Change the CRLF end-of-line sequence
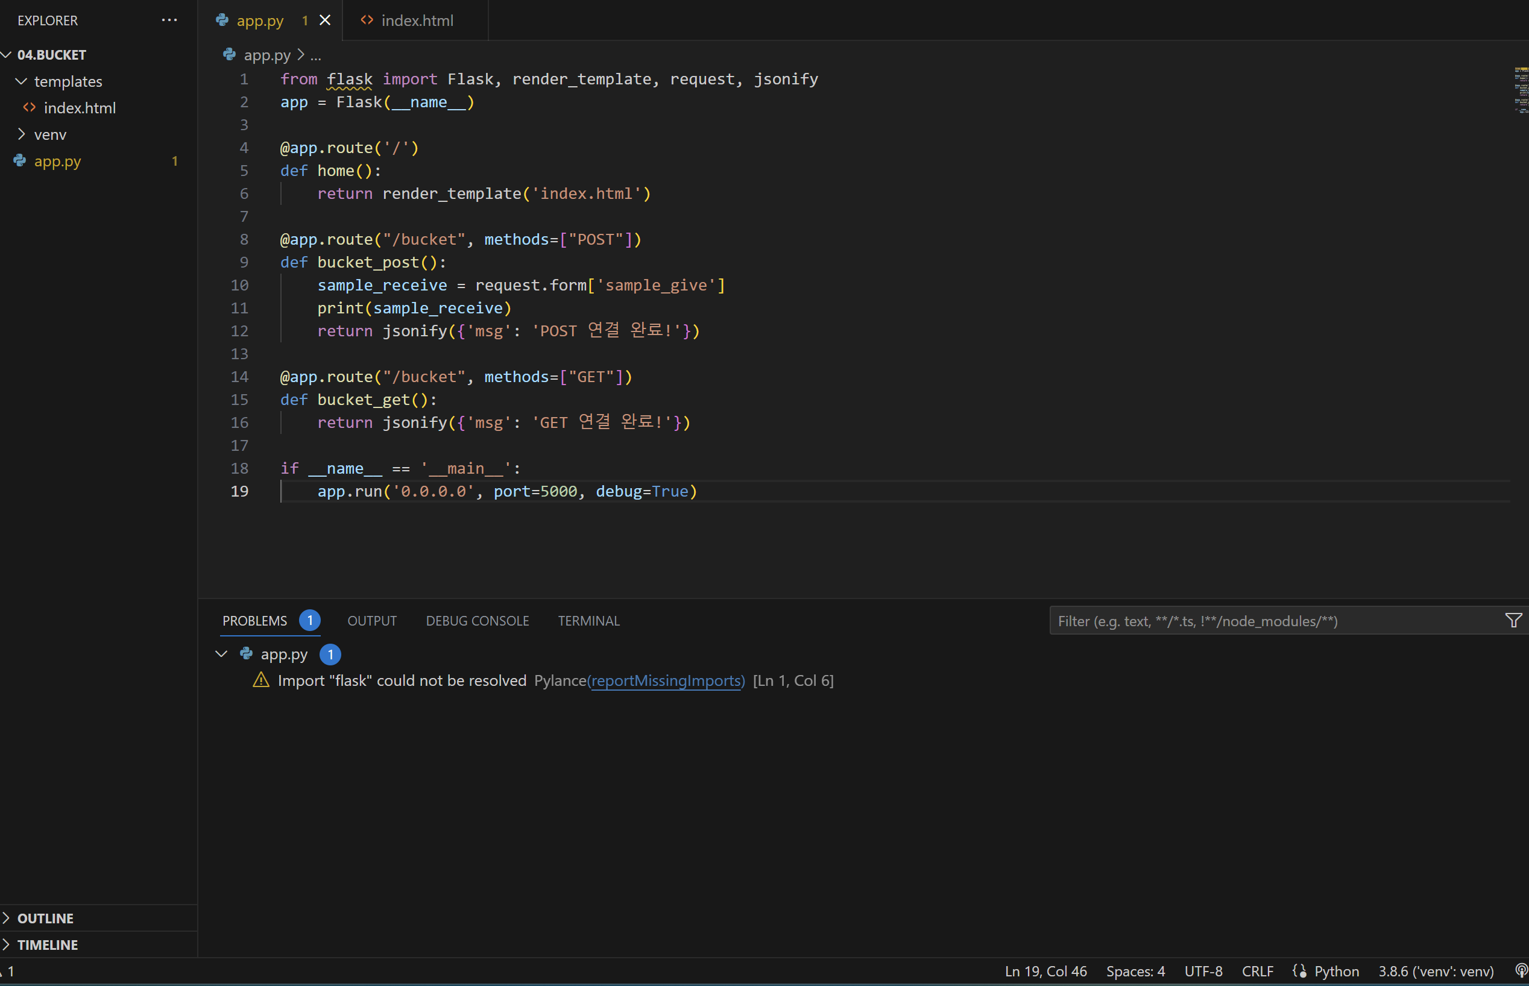The height and width of the screenshot is (986, 1529). [x=1258, y=971]
